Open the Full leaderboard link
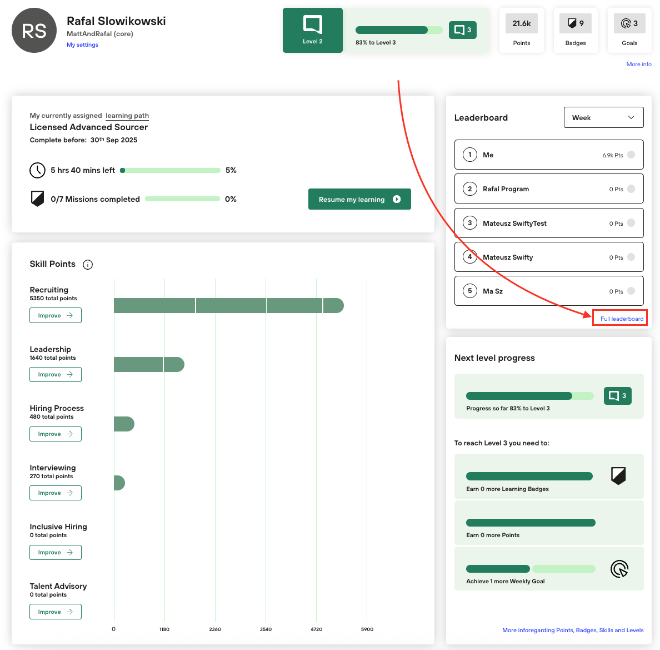Image resolution: width=660 pixels, height=650 pixels. (x=622, y=319)
